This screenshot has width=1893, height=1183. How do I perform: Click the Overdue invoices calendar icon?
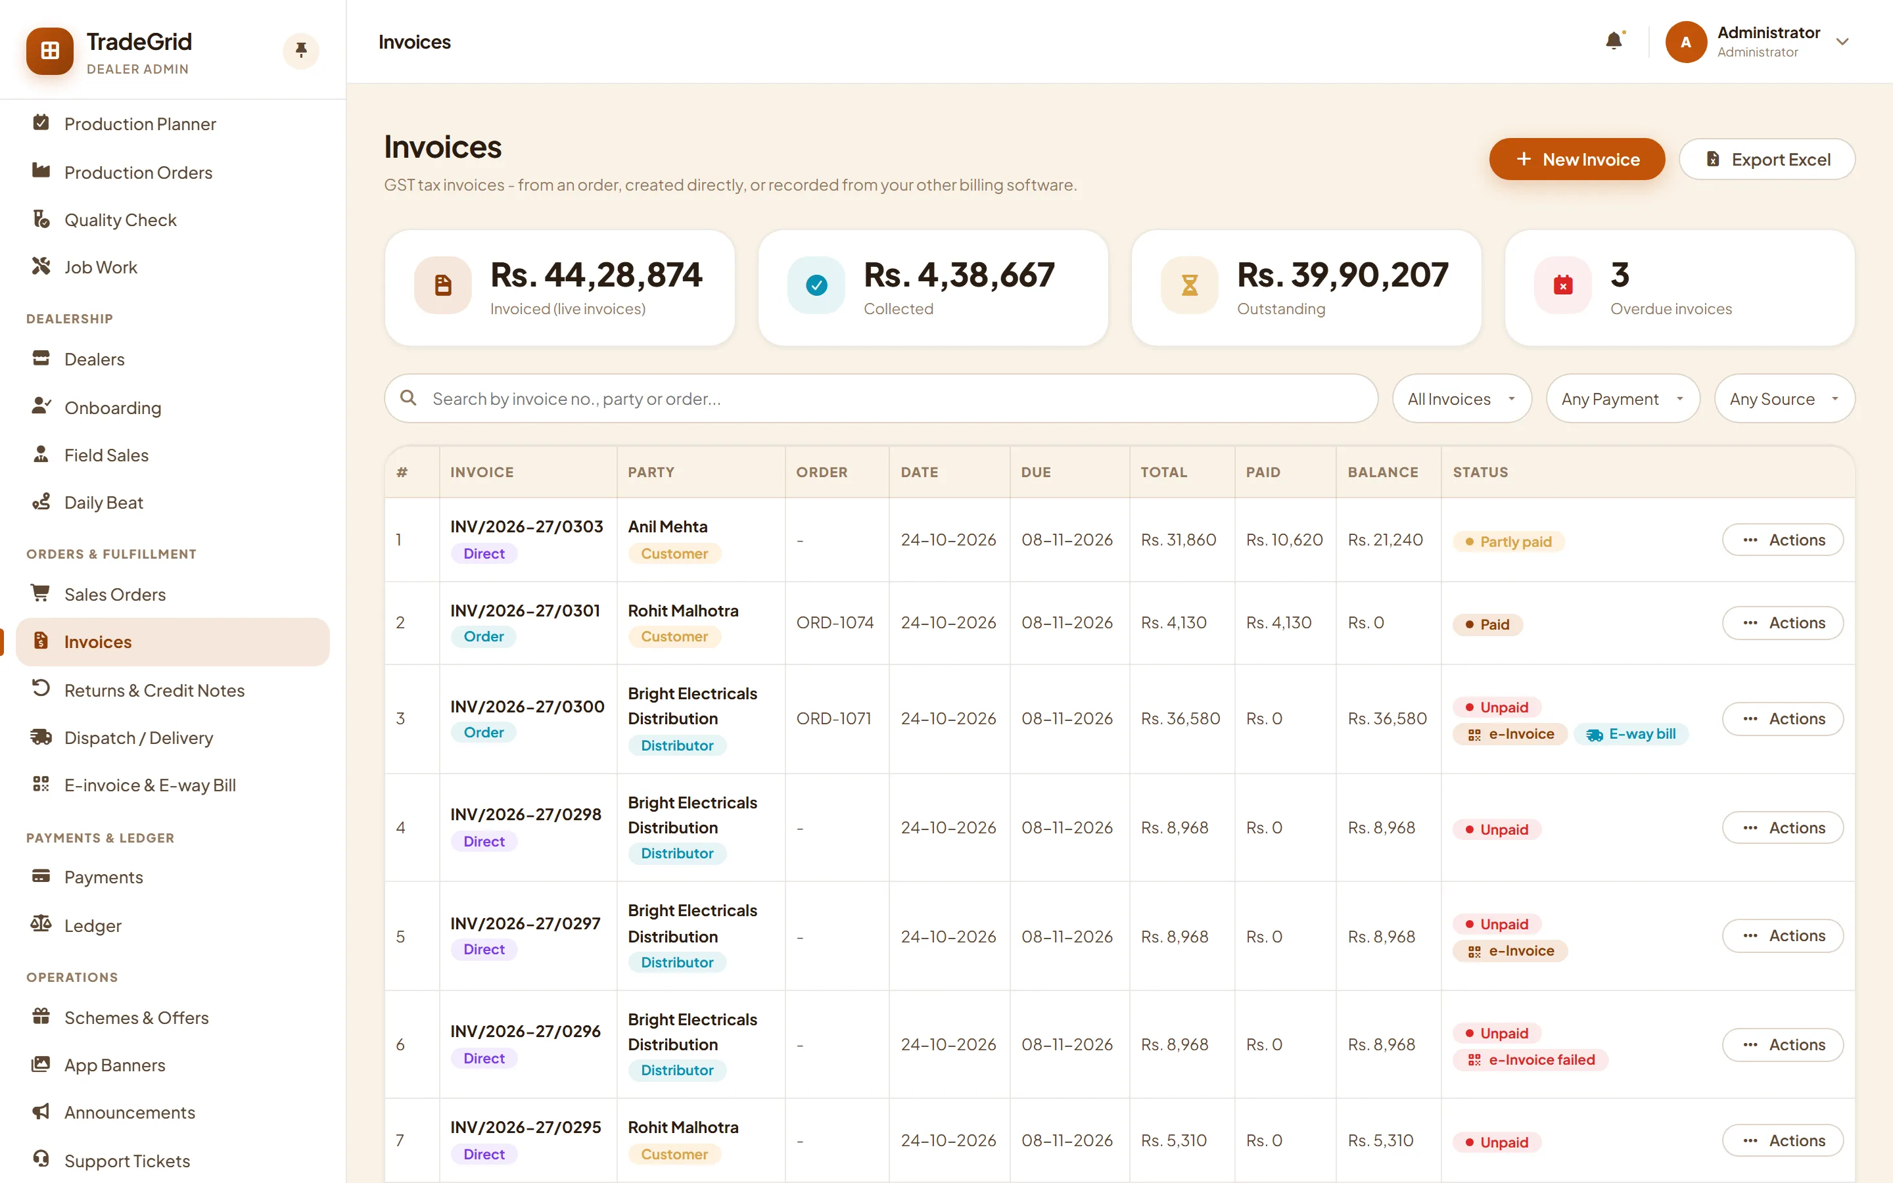coord(1563,286)
